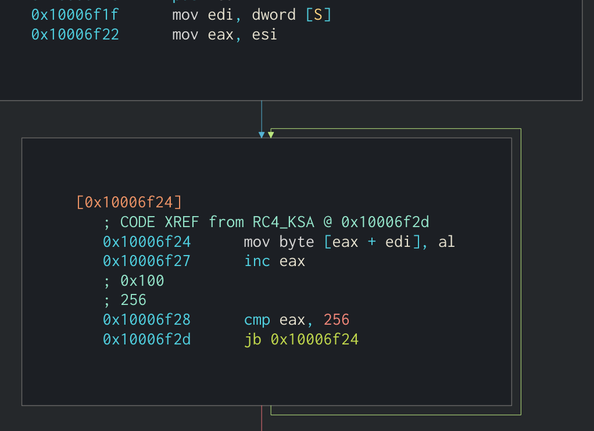Select address 0x10006f2d
Image resolution: width=594 pixels, height=431 pixels.
146,339
